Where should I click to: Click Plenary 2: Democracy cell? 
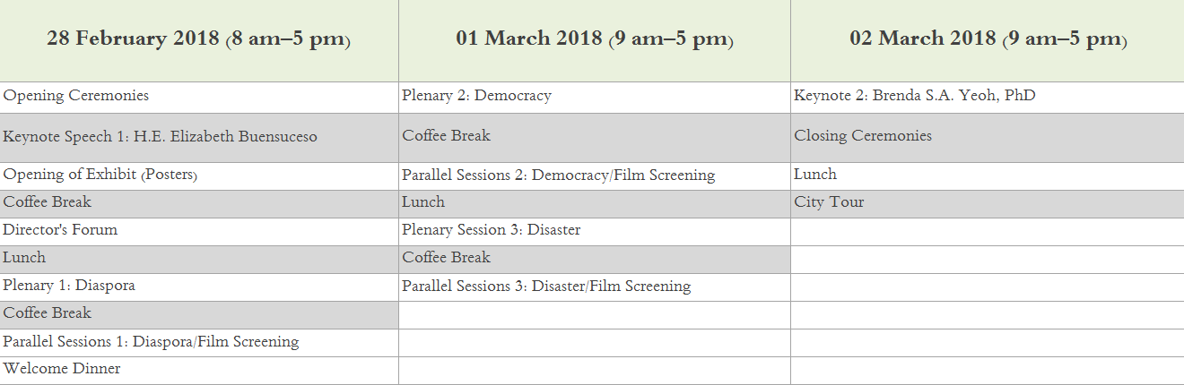click(595, 97)
